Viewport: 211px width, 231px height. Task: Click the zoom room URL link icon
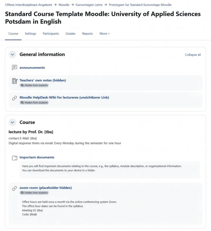click(15, 188)
